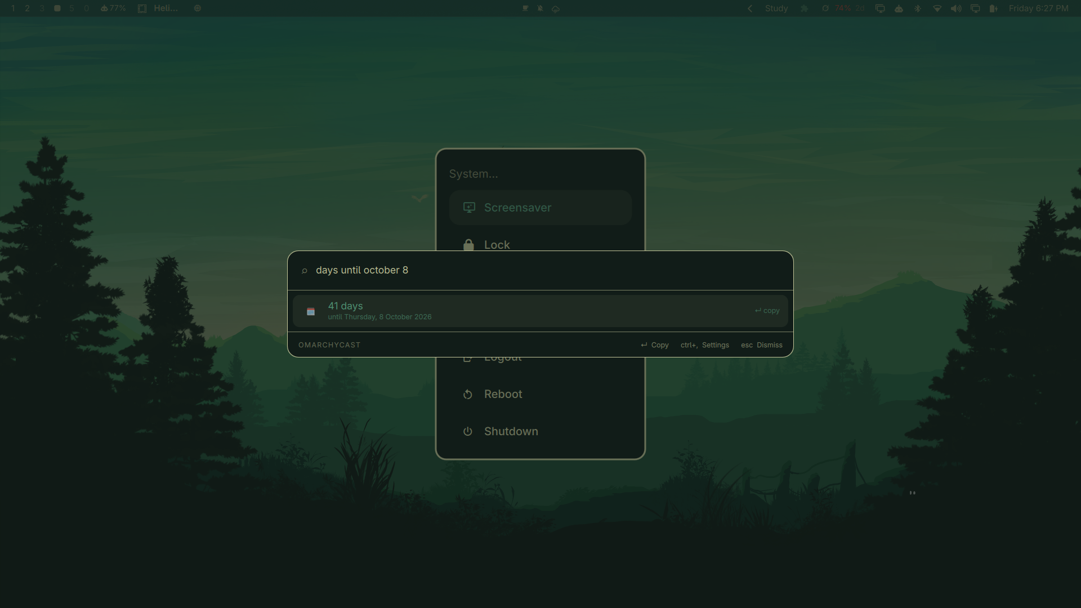Open the rain cloud weather icon
Image resolution: width=1081 pixels, height=608 pixels.
pos(556,9)
